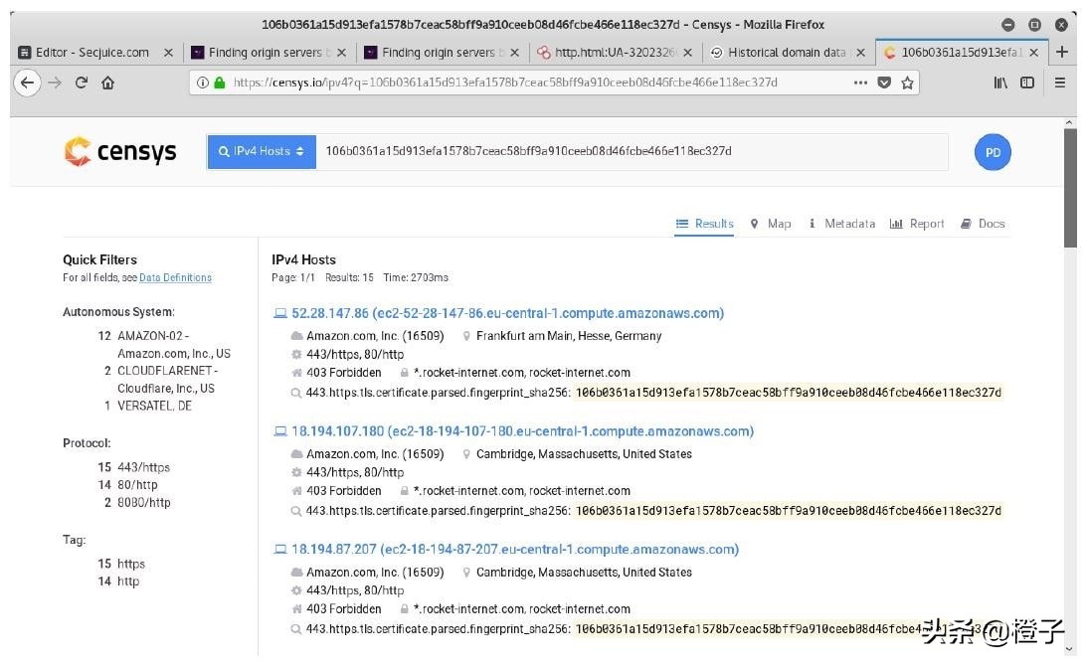Open the PD user avatar menu
1084x665 pixels.
click(992, 152)
